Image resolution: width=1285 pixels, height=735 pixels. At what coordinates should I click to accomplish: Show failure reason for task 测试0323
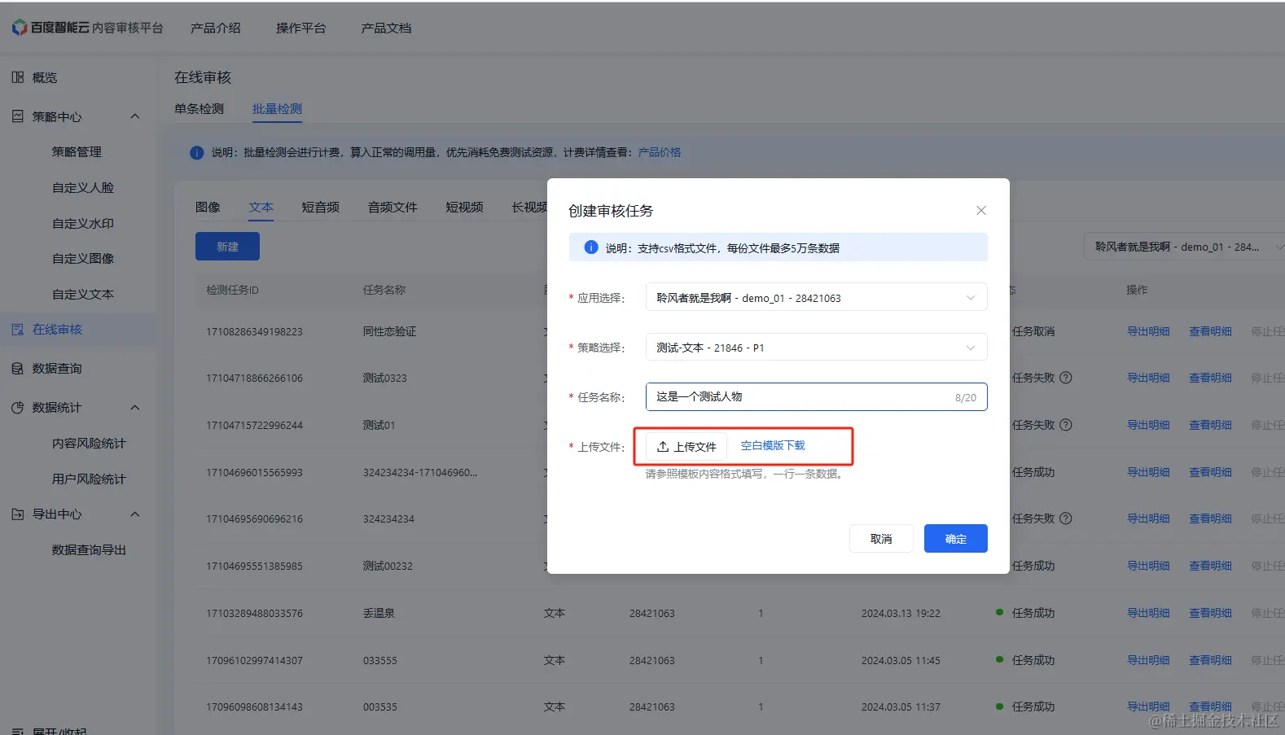coord(1066,378)
